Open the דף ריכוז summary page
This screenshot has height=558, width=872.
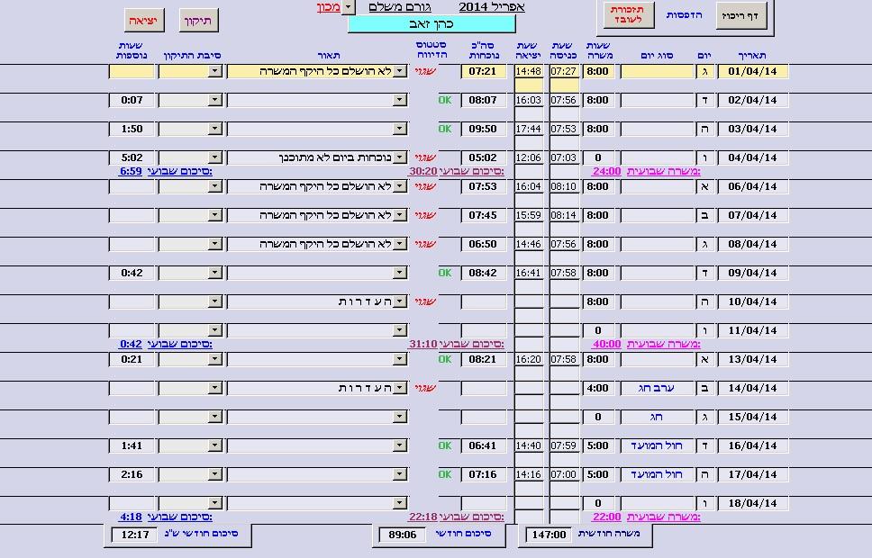pyautogui.click(x=742, y=15)
